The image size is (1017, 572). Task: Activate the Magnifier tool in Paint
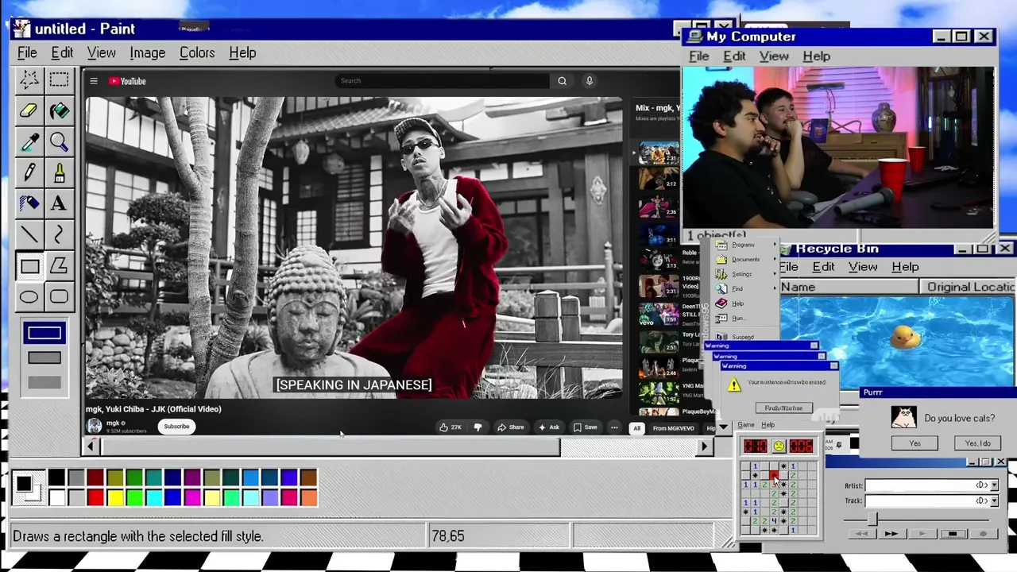coord(59,141)
